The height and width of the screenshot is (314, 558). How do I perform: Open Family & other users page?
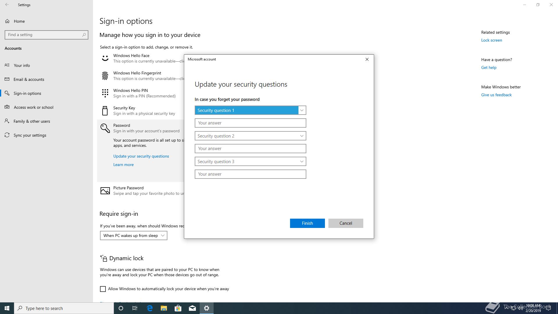[46, 121]
